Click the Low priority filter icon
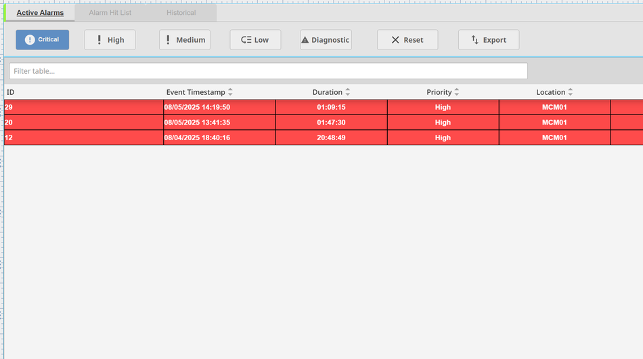Image resolution: width=643 pixels, height=359 pixels. pos(246,40)
